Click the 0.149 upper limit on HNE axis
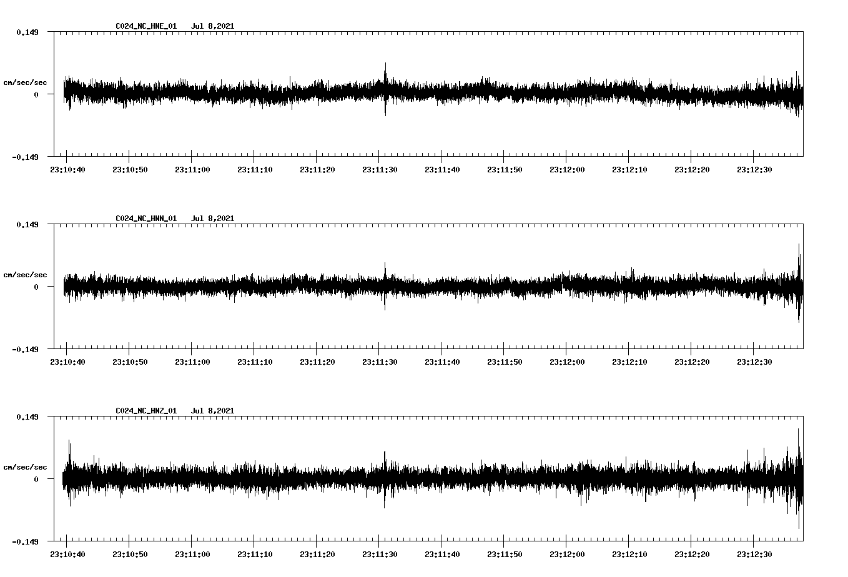Viewport: 848px width, 577px height. (27, 32)
